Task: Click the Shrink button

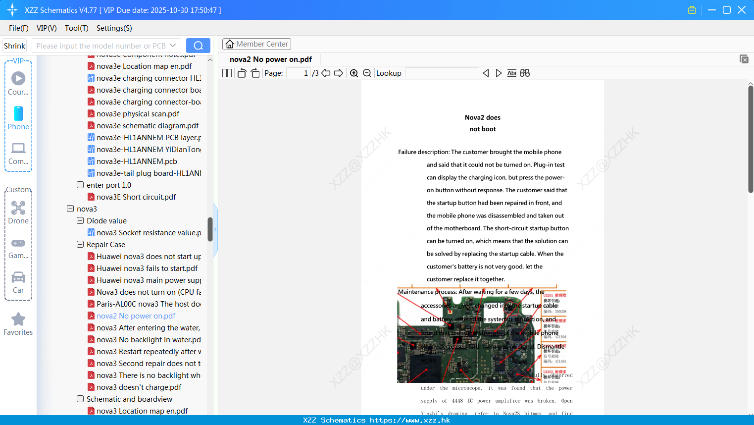Action: tap(14, 46)
